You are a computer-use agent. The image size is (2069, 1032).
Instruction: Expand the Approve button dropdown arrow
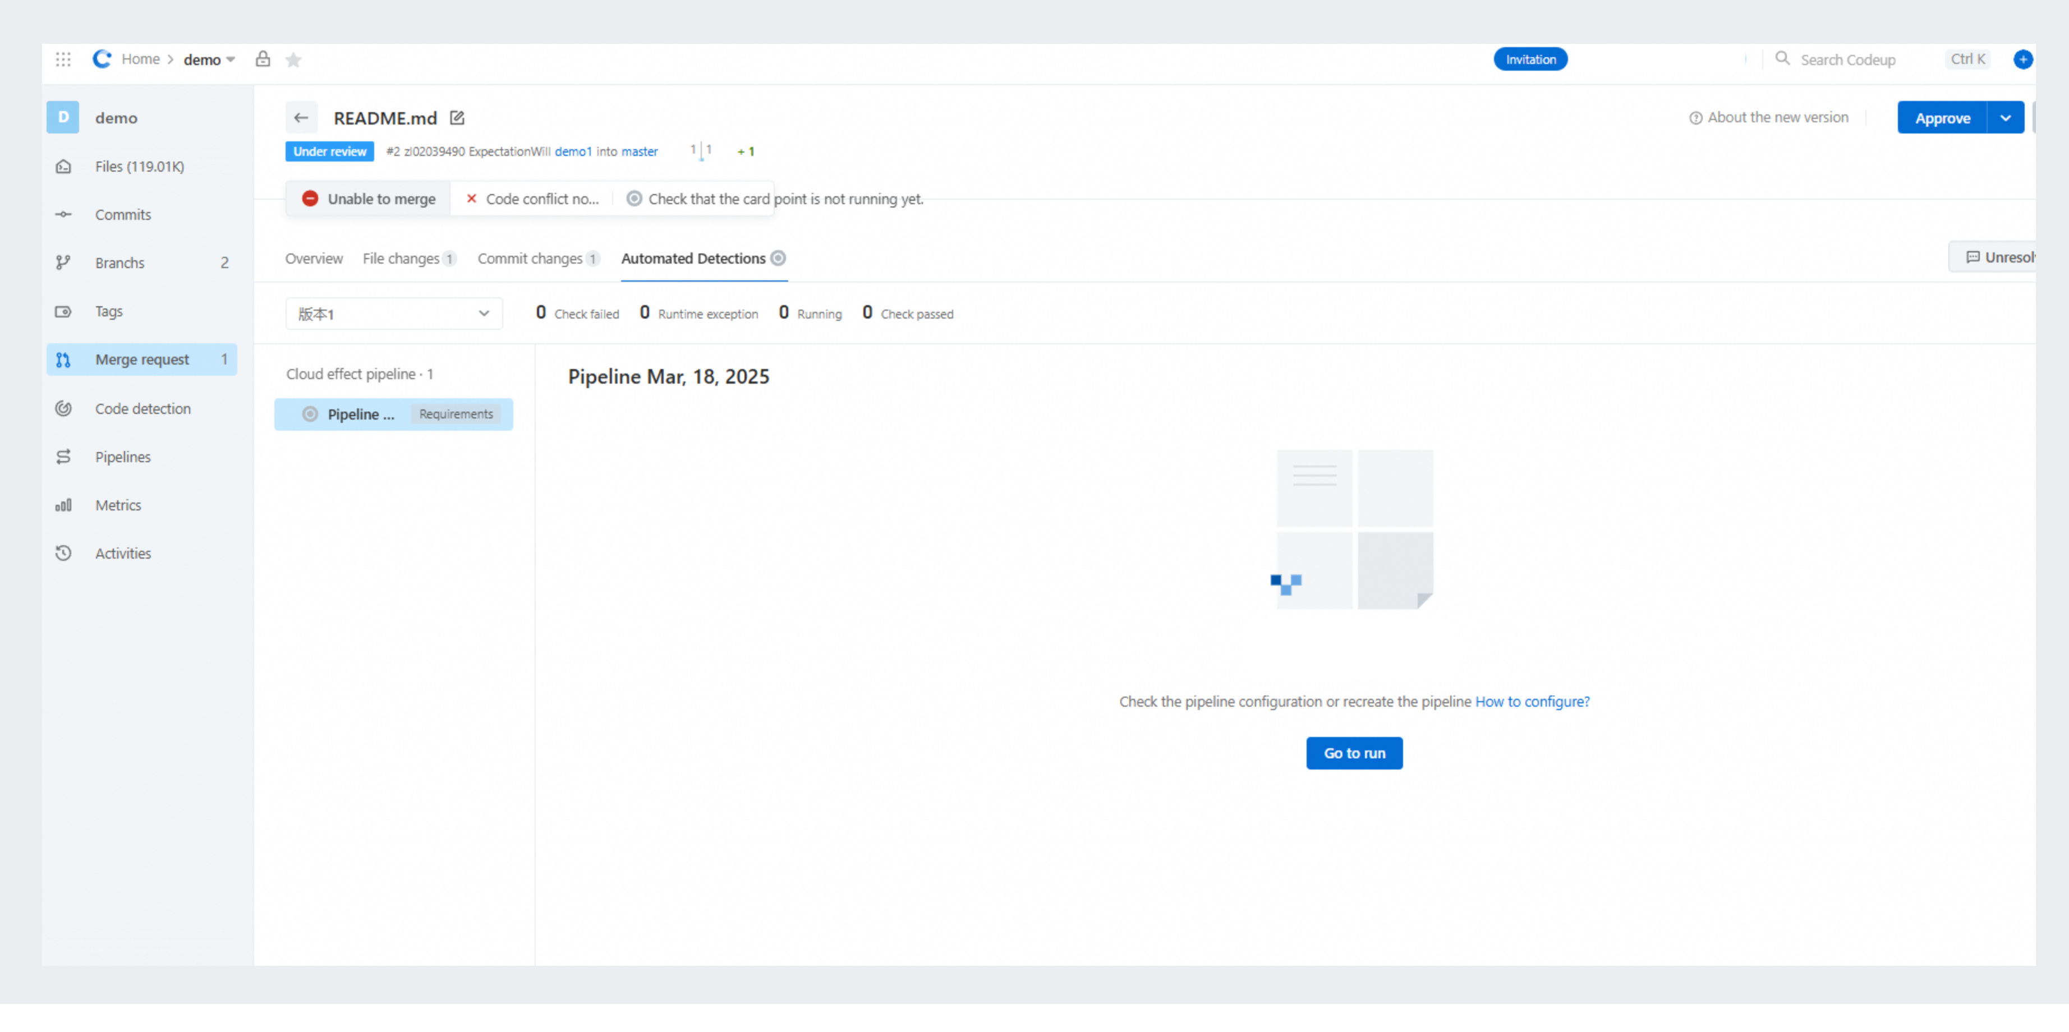tap(2006, 118)
